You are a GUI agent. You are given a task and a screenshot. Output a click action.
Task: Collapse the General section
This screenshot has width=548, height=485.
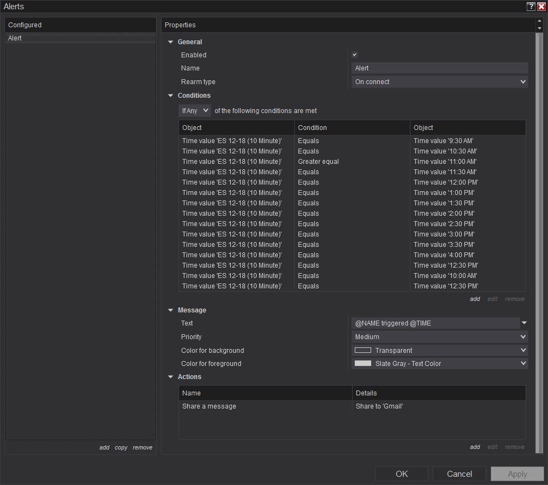point(171,42)
